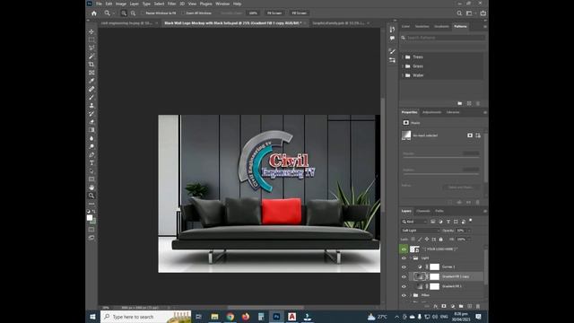Hide the Gradient Fill 1 layer

click(404, 286)
